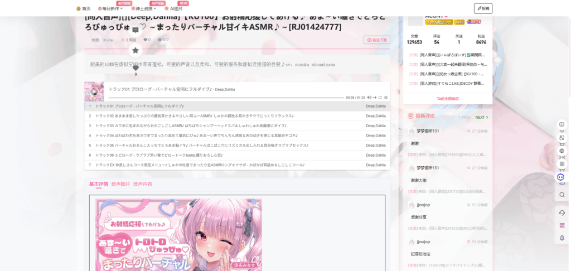Click the floating heart like icon

click(136, 68)
